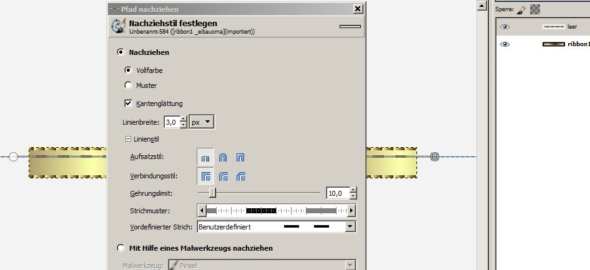
Task: Click the Aufsatzstil label
Action: pyautogui.click(x=147, y=157)
